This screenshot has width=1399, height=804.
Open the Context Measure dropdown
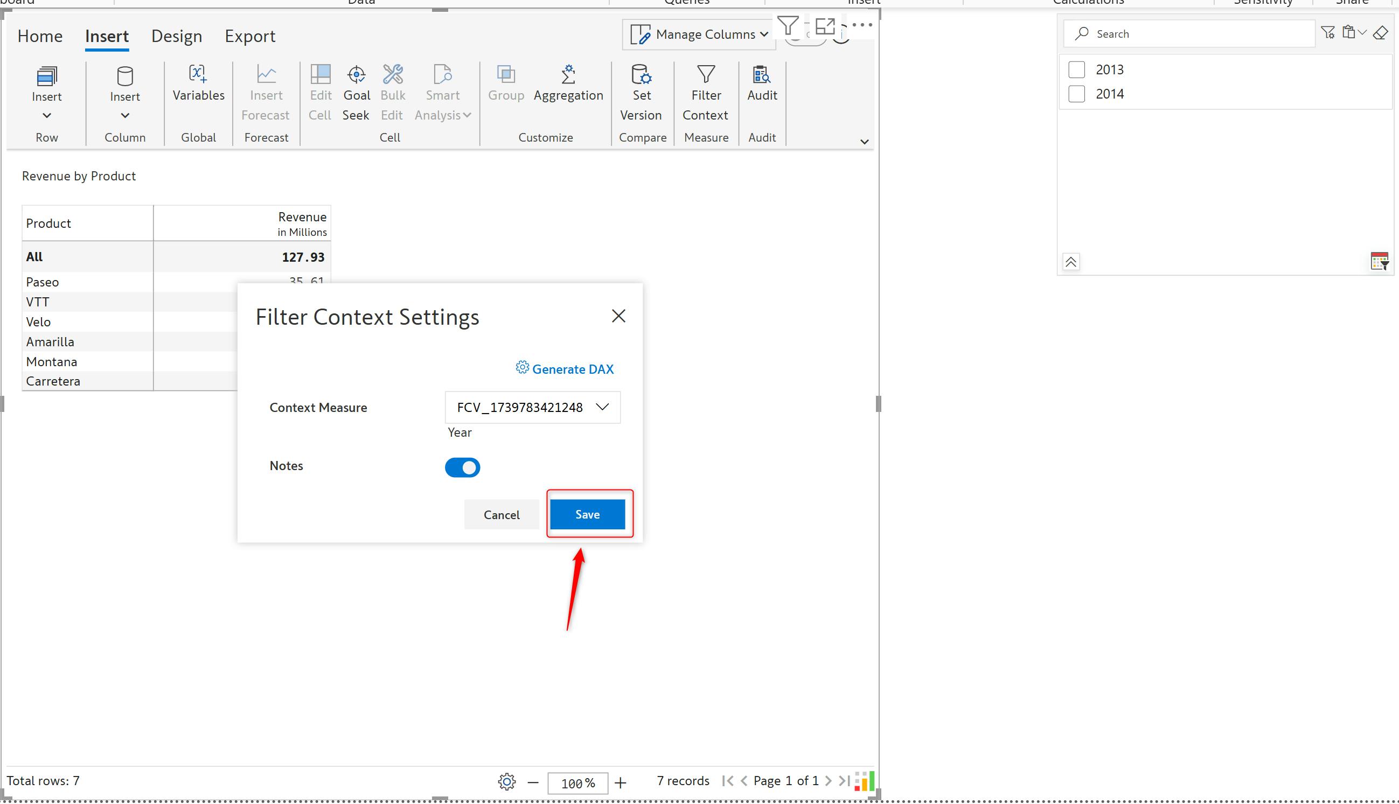click(x=532, y=408)
